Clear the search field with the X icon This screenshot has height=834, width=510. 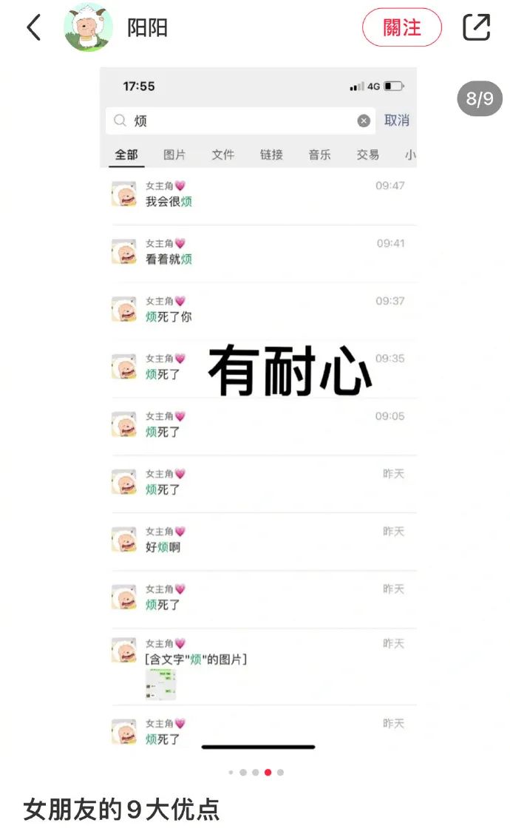click(x=364, y=121)
